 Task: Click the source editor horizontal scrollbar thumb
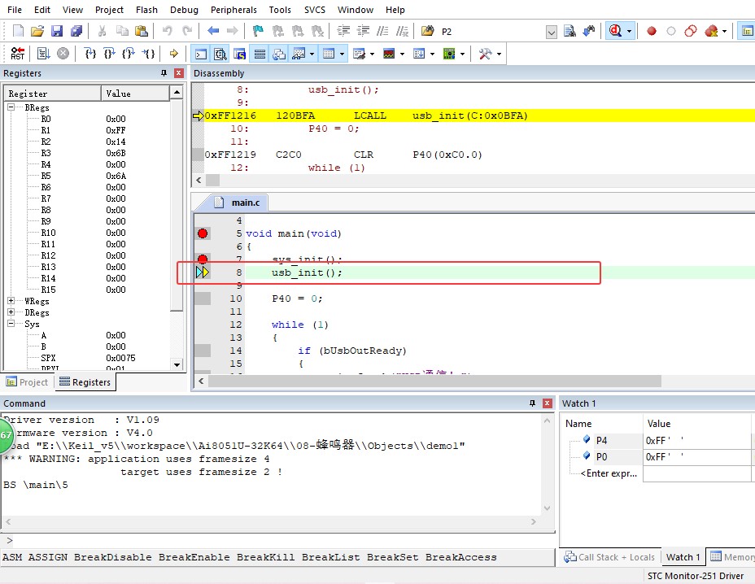coord(434,381)
